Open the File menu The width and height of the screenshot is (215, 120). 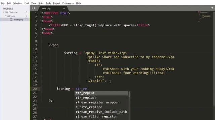coord(3,3)
